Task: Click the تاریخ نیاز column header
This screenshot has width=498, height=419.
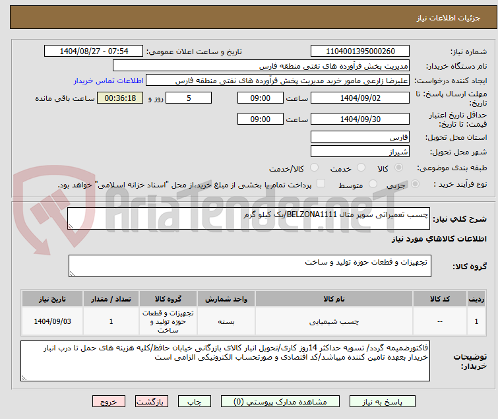Action: coord(52,299)
